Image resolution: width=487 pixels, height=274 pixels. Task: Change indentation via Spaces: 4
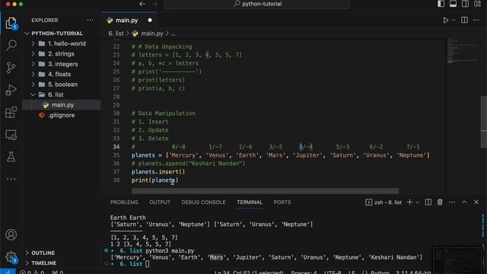tap(304, 272)
